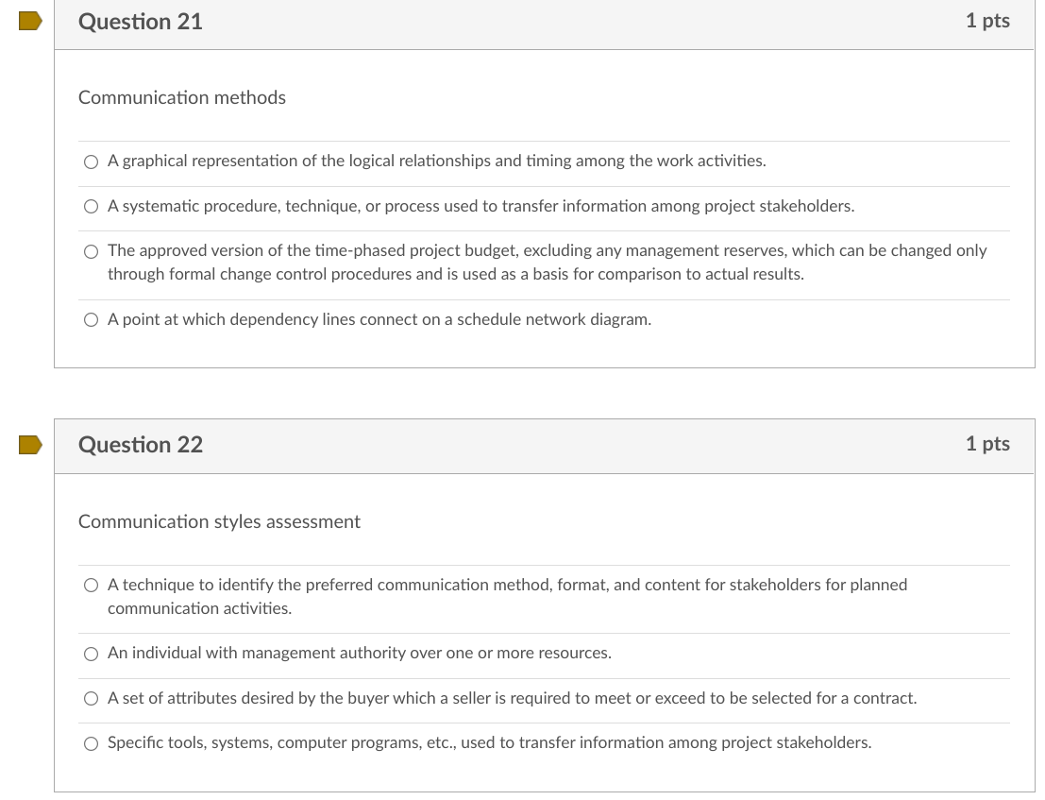Click the Question 21 header
The image size is (1045, 800).
140,21
